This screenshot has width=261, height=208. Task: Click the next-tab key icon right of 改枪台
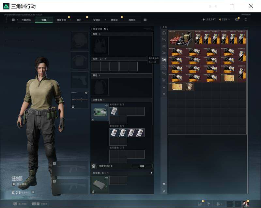(145, 20)
